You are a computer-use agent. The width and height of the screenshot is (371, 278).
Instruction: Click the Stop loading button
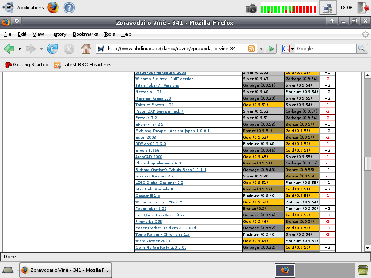click(x=69, y=49)
